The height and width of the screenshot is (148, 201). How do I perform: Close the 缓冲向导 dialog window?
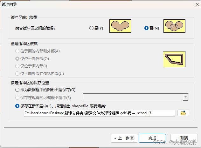pyautogui.click(x=197, y=4)
